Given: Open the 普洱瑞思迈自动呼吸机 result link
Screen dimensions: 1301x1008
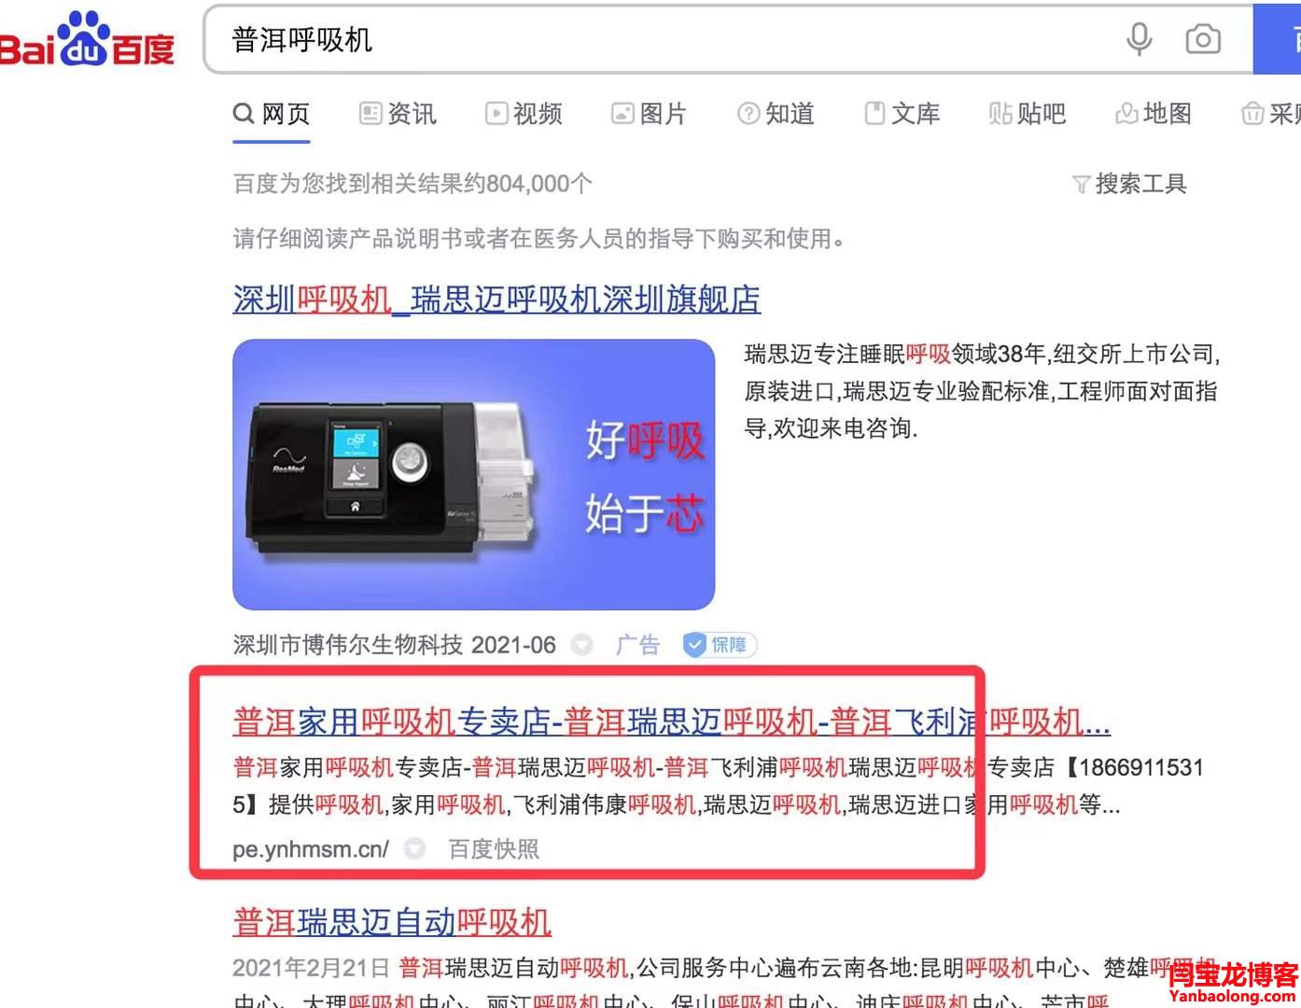Looking at the screenshot, I should 392,922.
